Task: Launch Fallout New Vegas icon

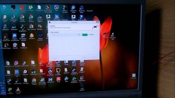Action: (113, 36)
